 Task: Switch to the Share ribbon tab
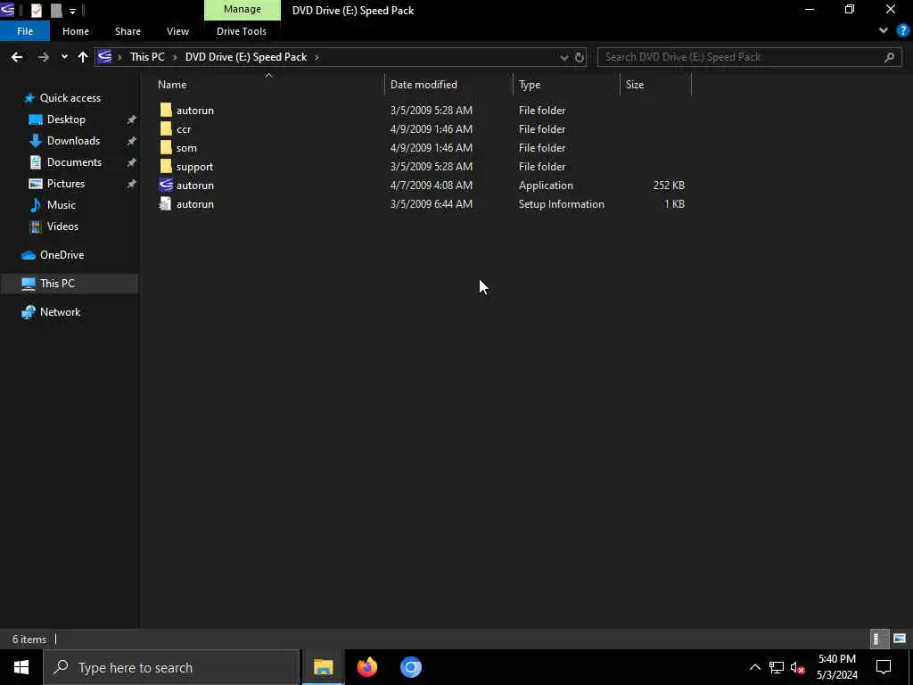127,31
